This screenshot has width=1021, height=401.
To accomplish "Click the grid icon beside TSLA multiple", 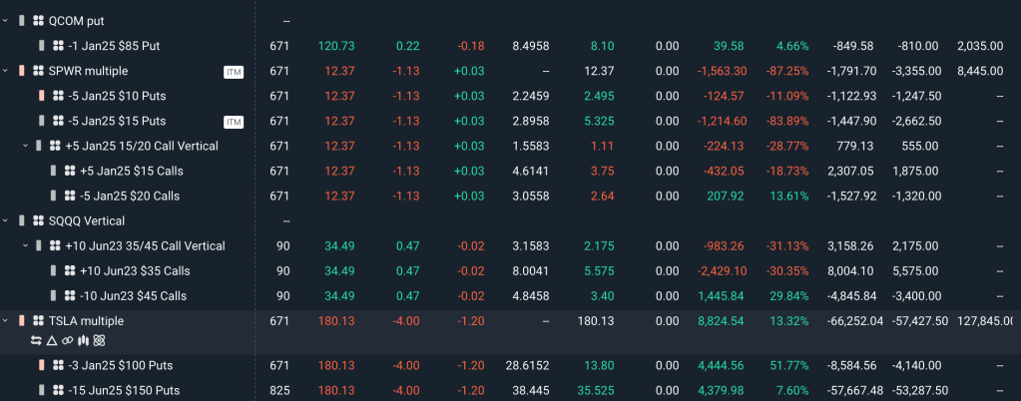I will click(x=38, y=320).
